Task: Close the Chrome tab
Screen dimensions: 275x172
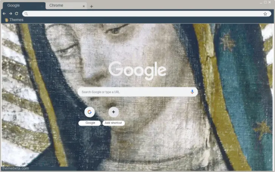Action: pyautogui.click(x=84, y=6)
